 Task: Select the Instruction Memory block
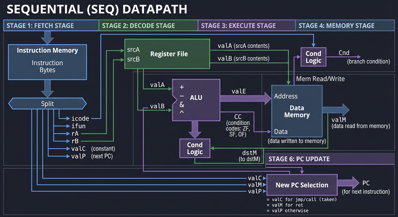click(47, 62)
